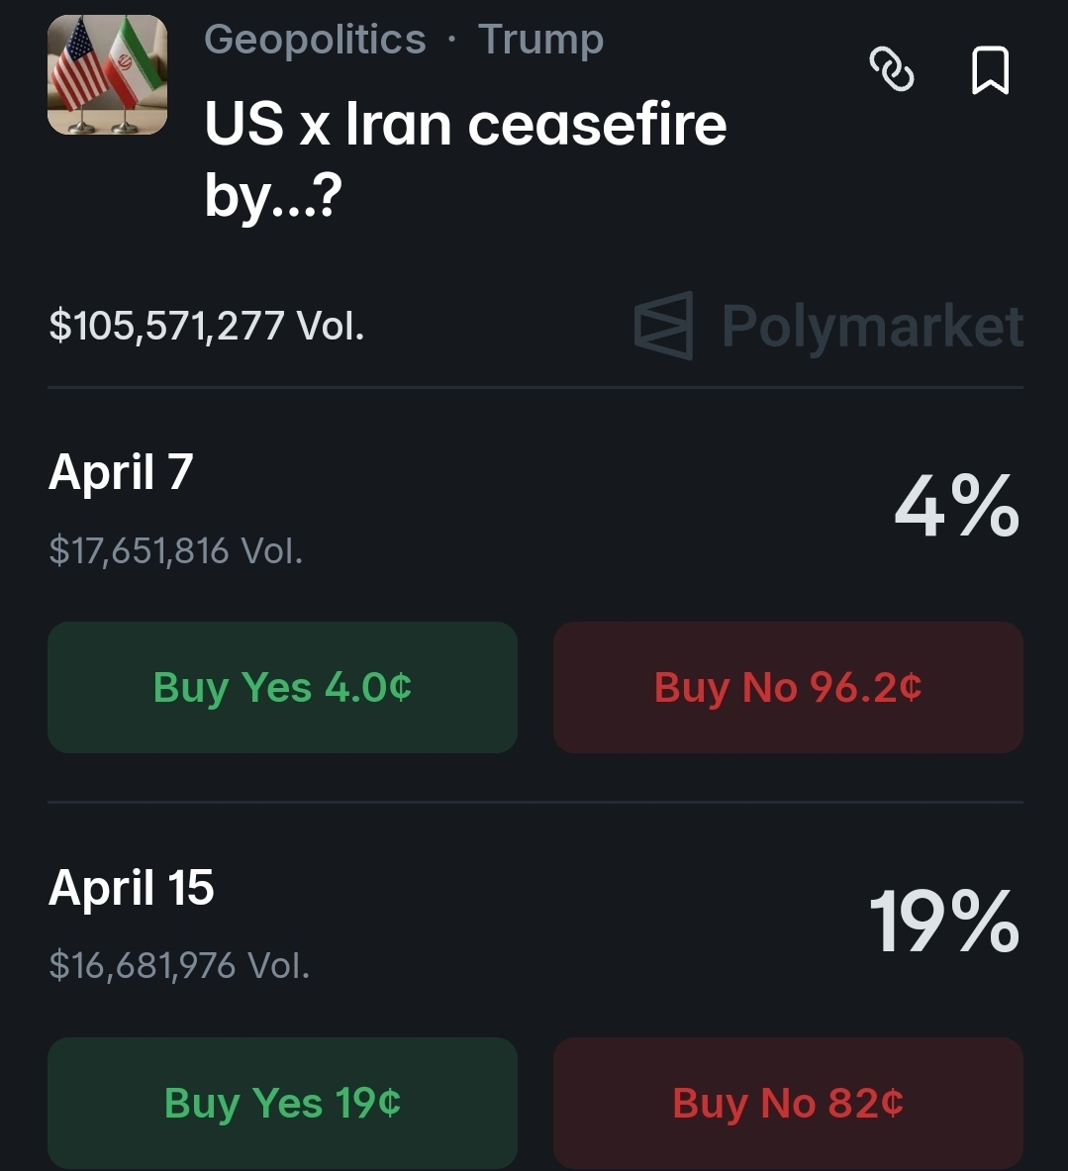Copy the market link via chain icon
Image resolution: width=1068 pixels, height=1171 pixels.
point(891,69)
